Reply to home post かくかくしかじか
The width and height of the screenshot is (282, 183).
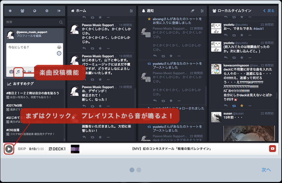(x=84, y=48)
